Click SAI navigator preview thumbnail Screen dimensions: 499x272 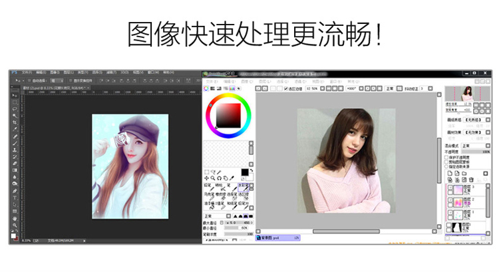[468, 93]
